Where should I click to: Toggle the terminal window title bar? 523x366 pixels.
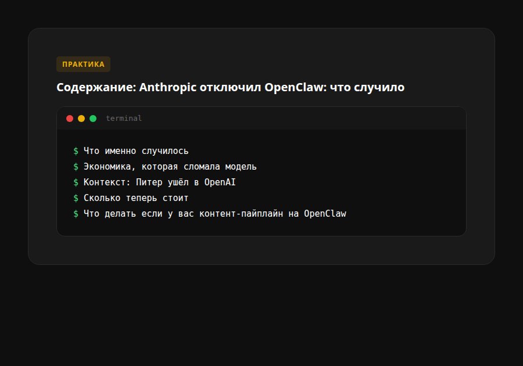[261, 118]
